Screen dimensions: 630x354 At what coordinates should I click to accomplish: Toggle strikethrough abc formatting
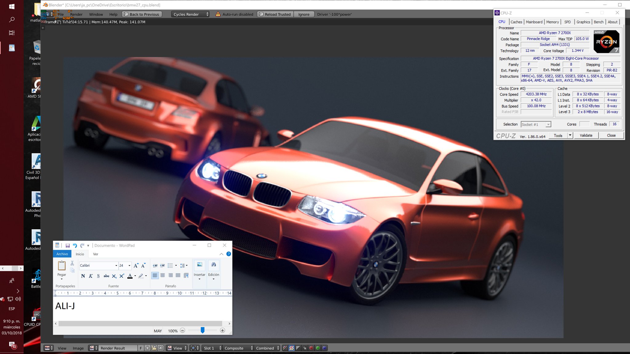106,276
